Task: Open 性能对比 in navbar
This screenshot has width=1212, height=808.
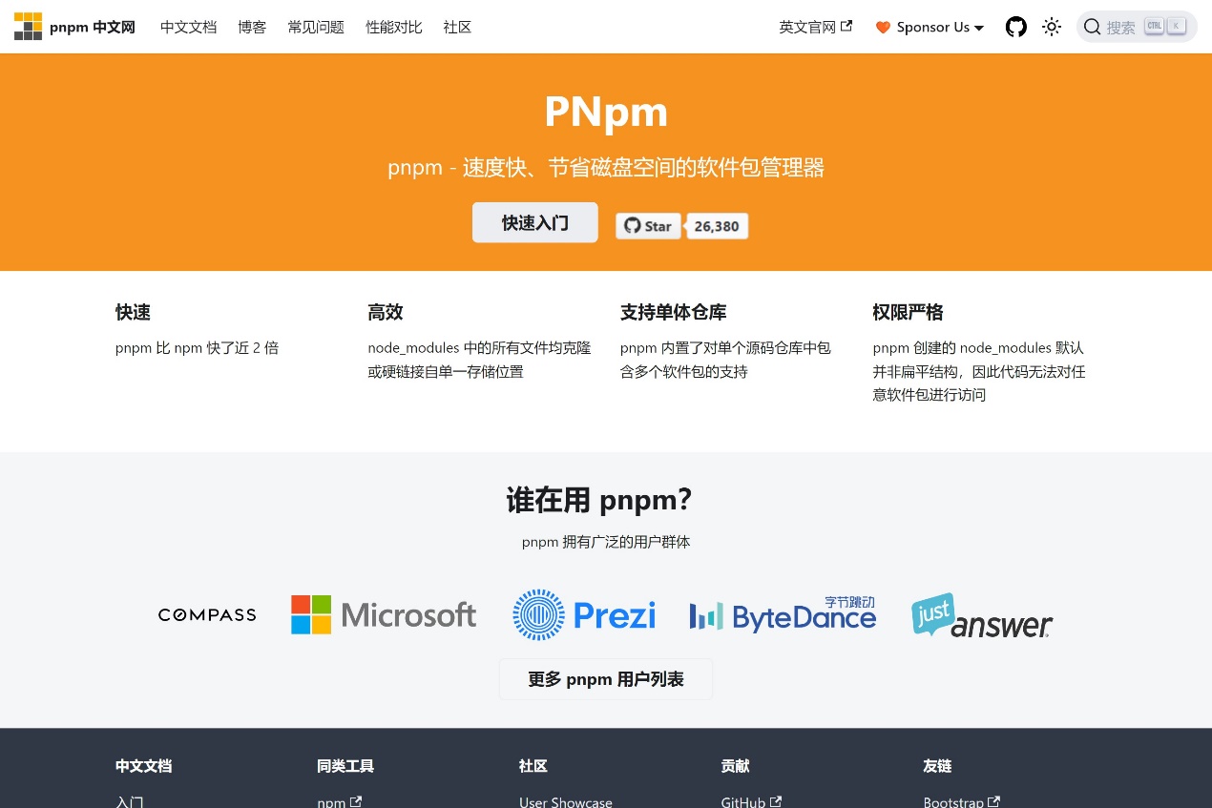Action: tap(394, 27)
